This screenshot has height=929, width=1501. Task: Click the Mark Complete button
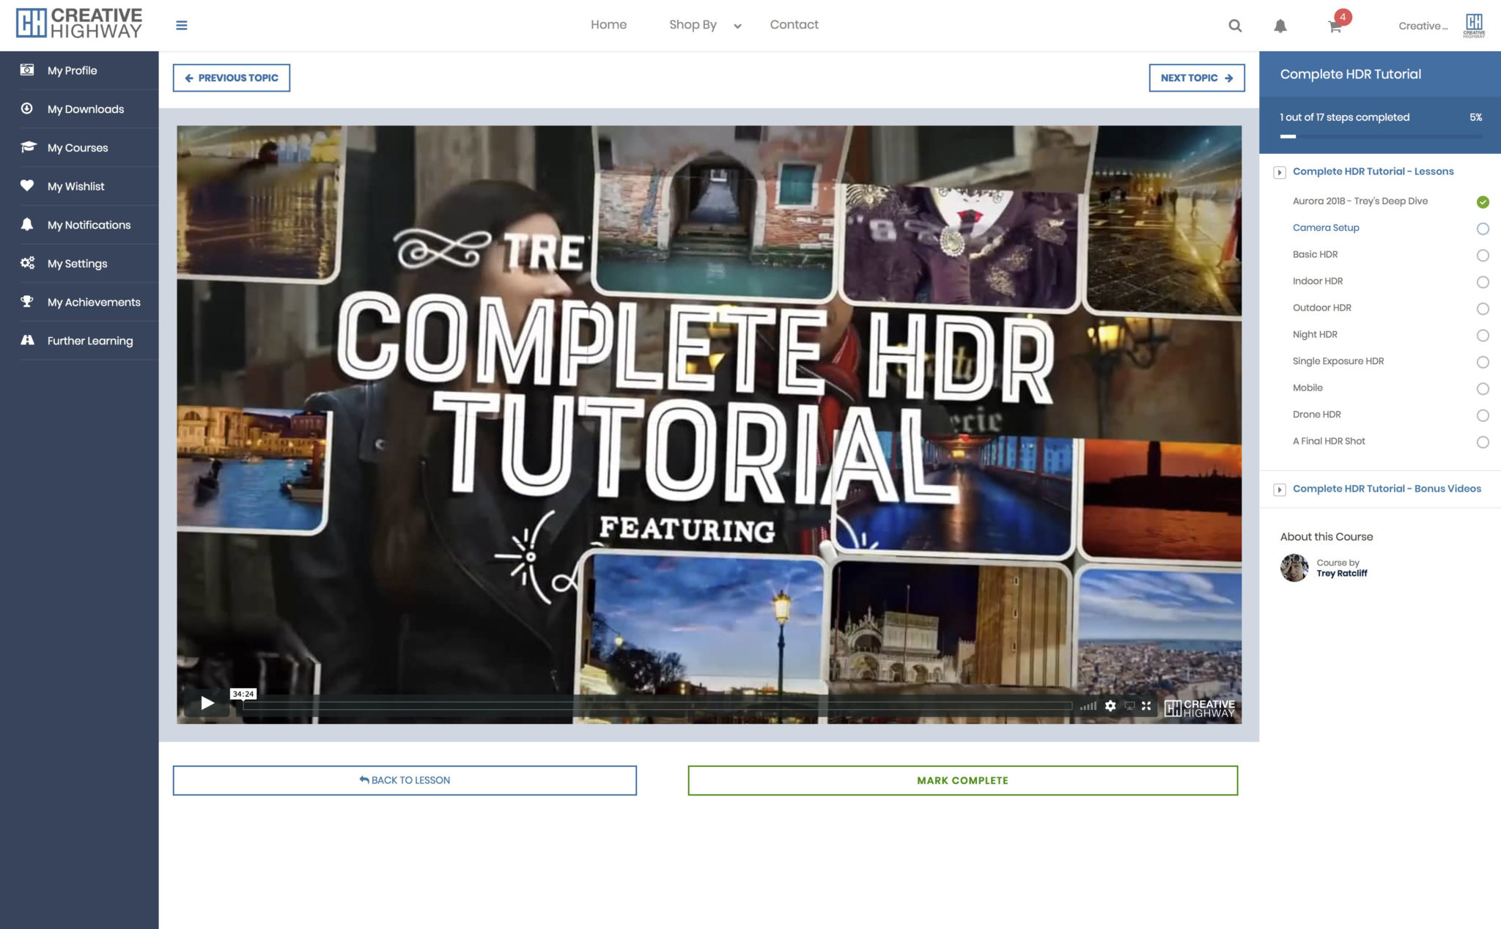[x=962, y=780]
